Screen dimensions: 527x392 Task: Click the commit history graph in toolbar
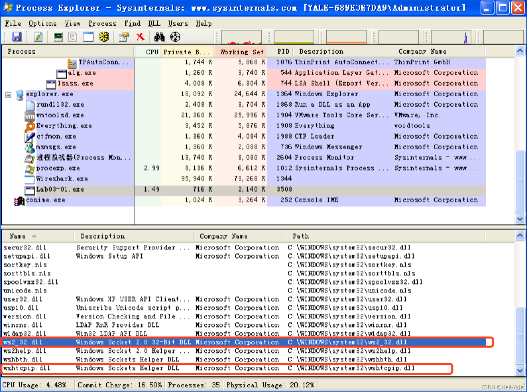(294, 37)
